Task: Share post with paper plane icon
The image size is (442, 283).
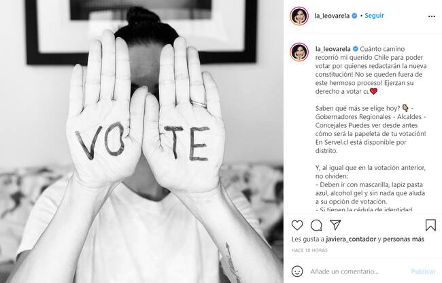Action: 335,225
